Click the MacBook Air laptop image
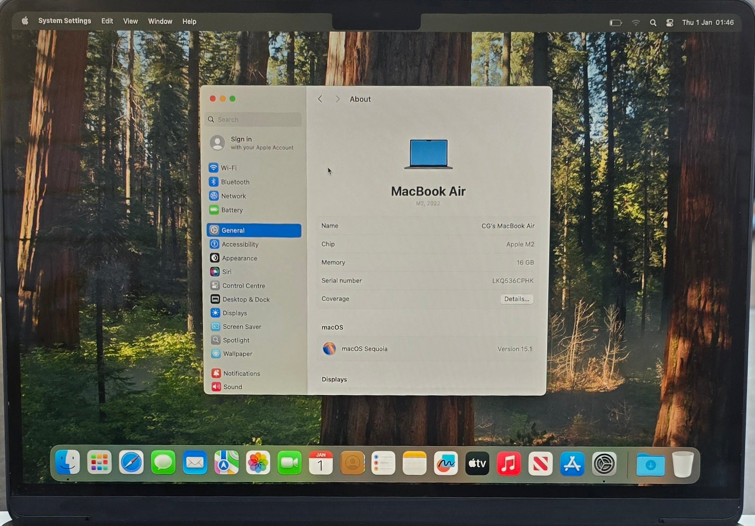Screen dimensions: 755x526 [428, 154]
